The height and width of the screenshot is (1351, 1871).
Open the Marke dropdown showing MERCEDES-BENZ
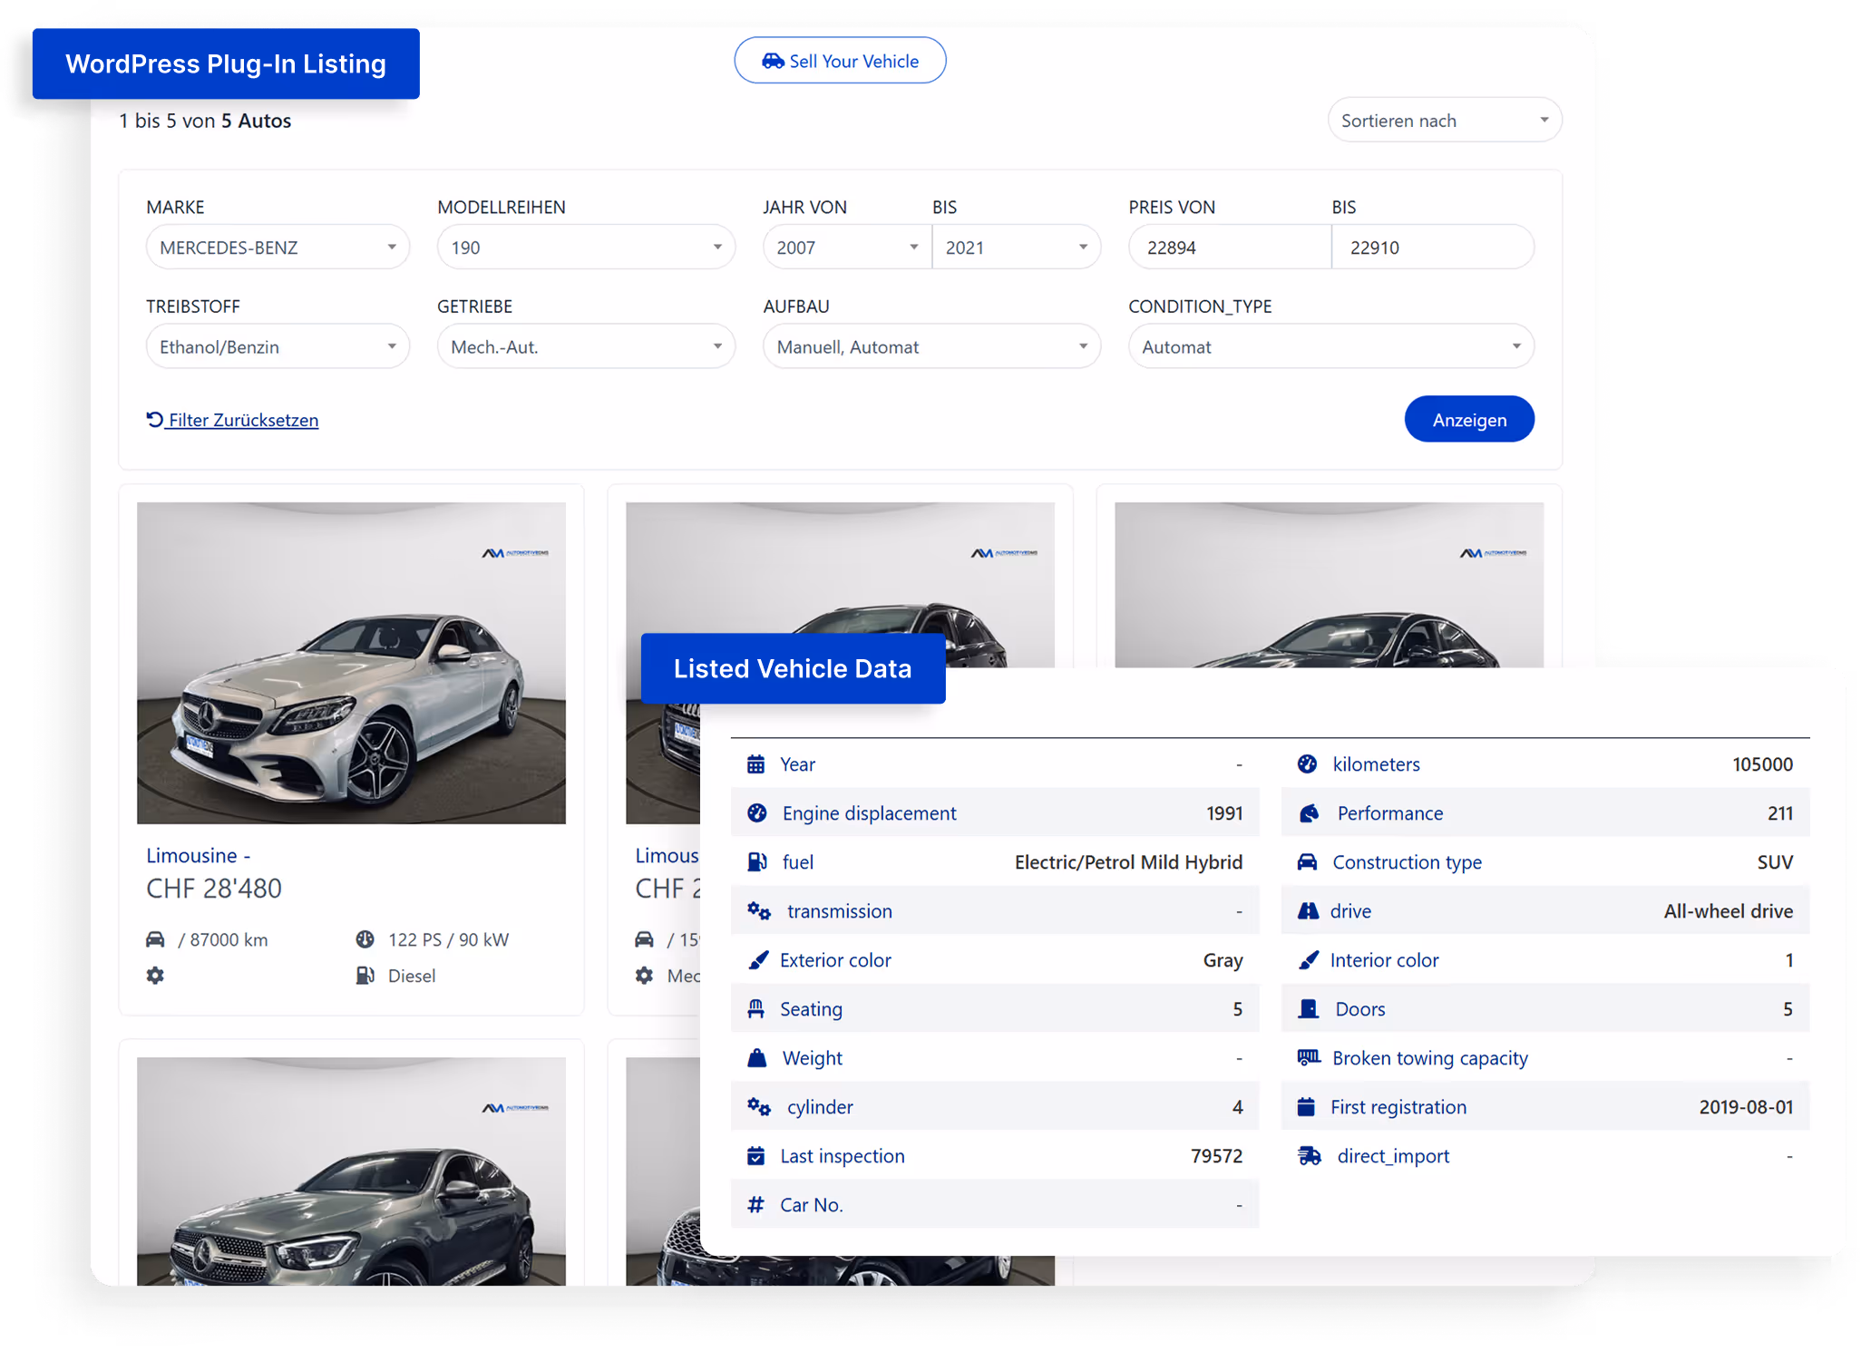click(278, 248)
